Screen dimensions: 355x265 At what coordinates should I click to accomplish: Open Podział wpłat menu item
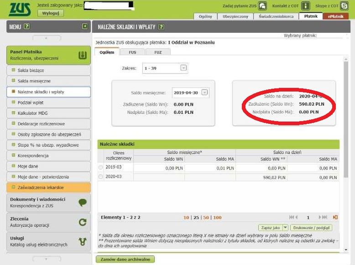pos(48,102)
